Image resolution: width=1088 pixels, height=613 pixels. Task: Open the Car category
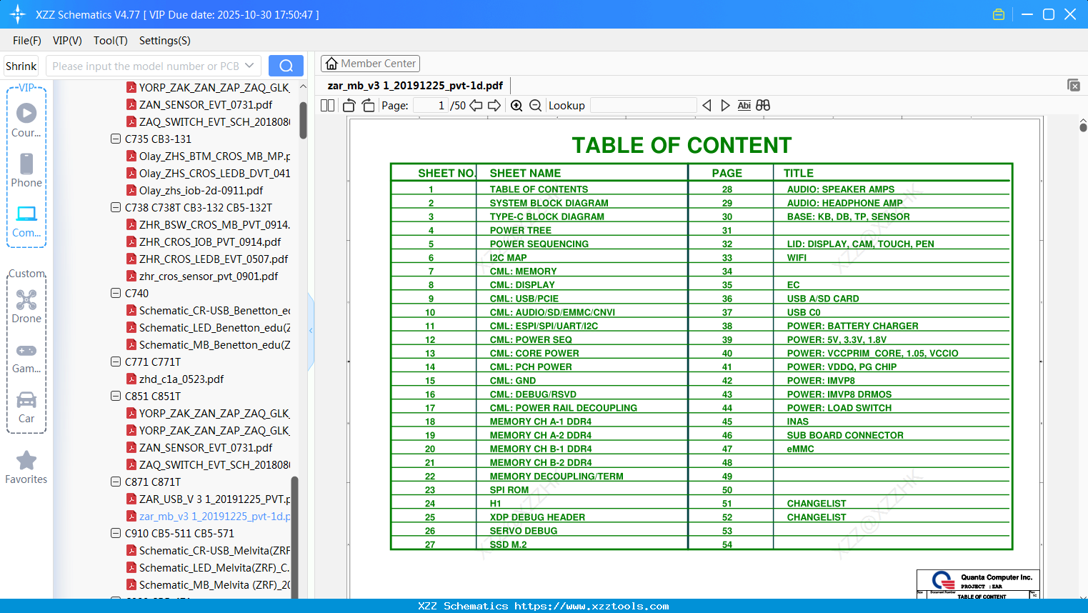coord(26,407)
